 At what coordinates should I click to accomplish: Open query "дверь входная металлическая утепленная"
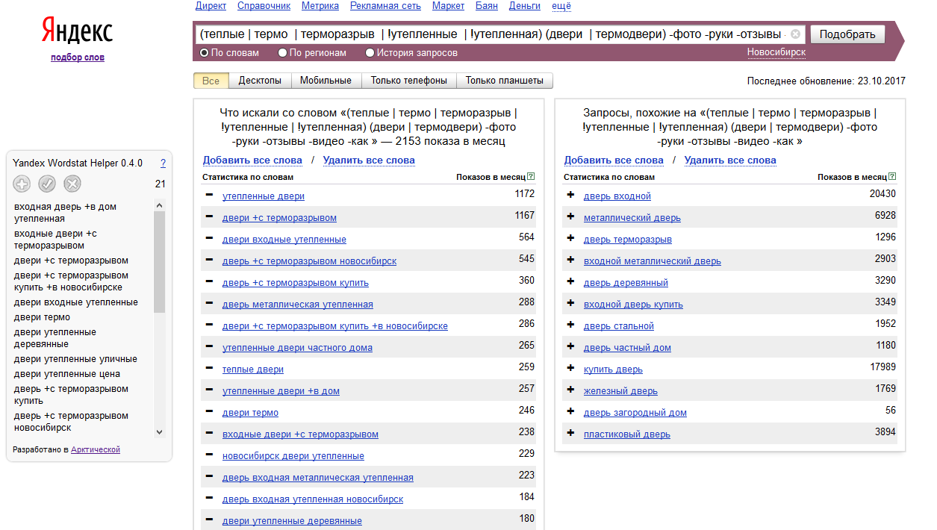pyautogui.click(x=318, y=477)
